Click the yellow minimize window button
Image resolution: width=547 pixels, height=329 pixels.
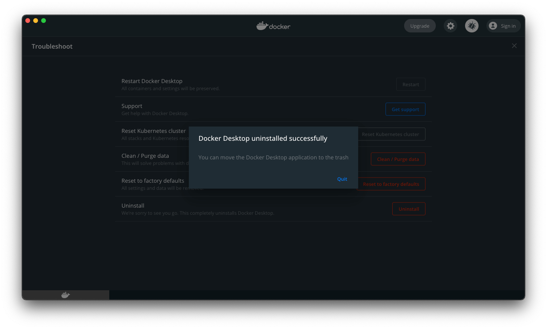click(36, 21)
